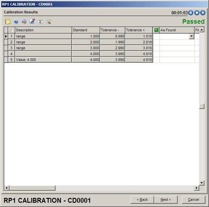Click the As Found cell in row 3
Viewport: 209px width, 207px height.
[177, 48]
